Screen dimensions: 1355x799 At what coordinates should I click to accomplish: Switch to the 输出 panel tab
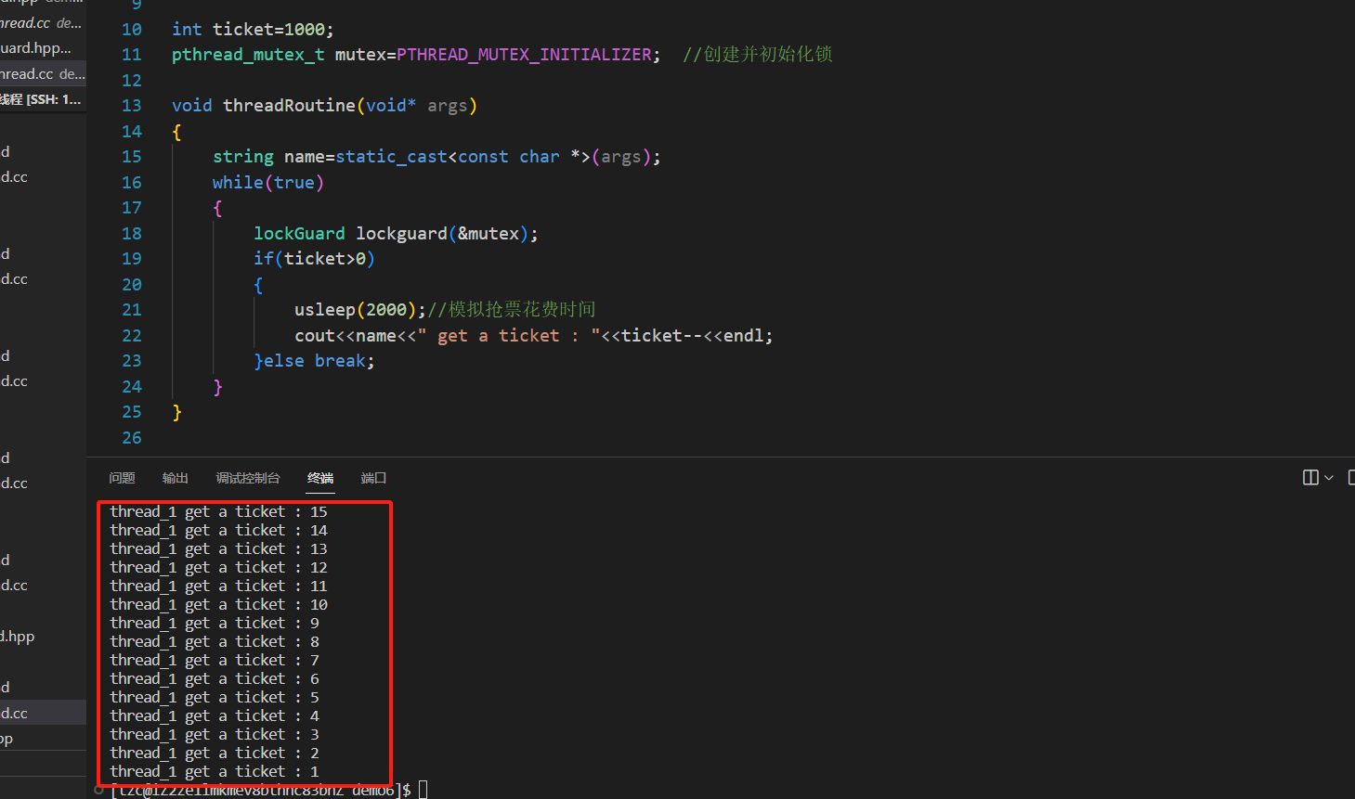tap(176, 478)
